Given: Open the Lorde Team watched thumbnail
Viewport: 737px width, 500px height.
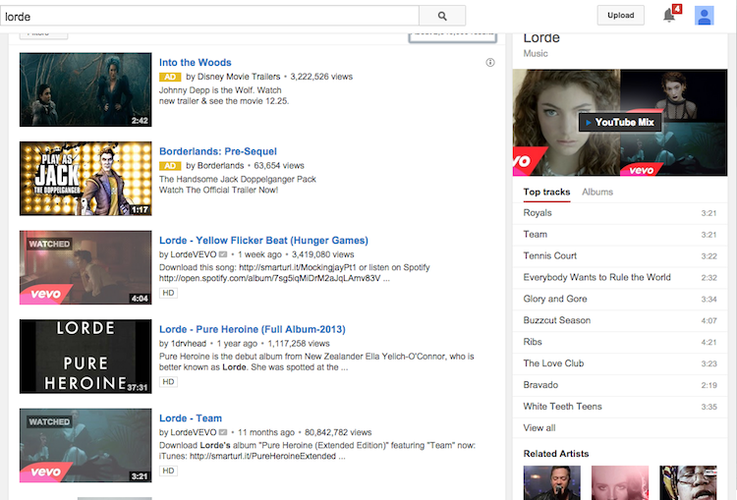Looking at the screenshot, I should (85, 445).
